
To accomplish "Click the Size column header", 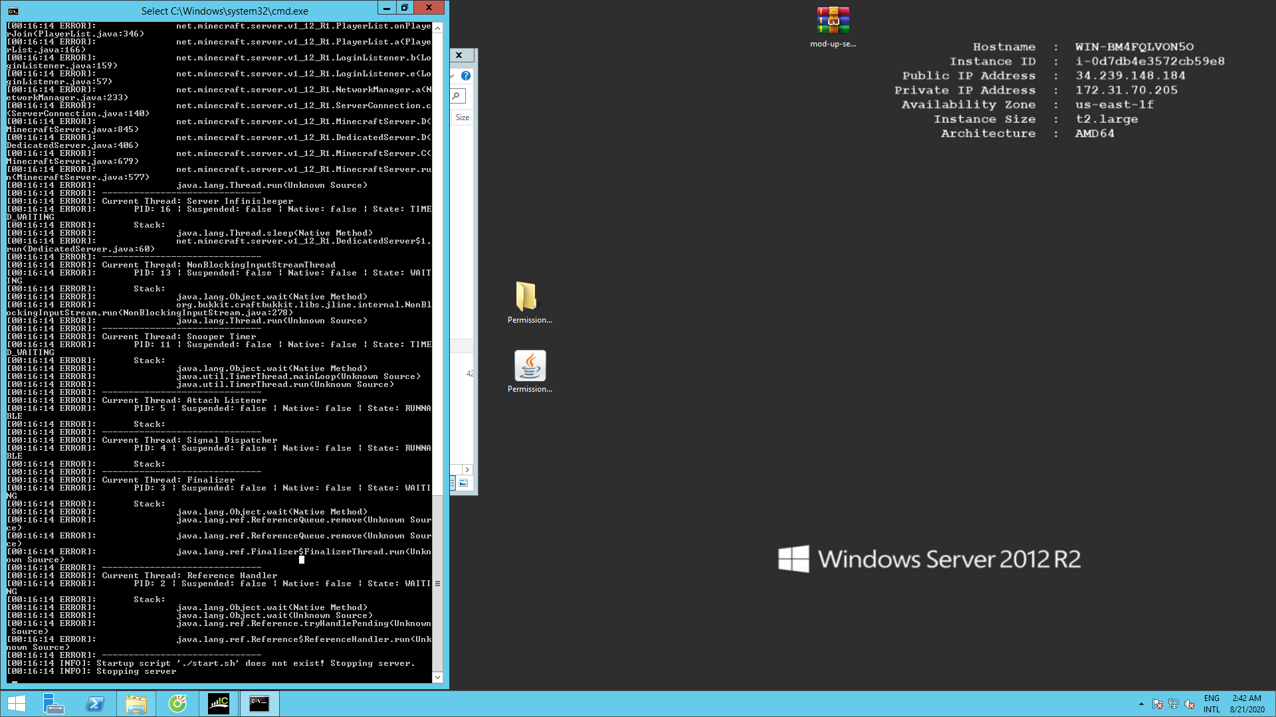I will click(463, 118).
